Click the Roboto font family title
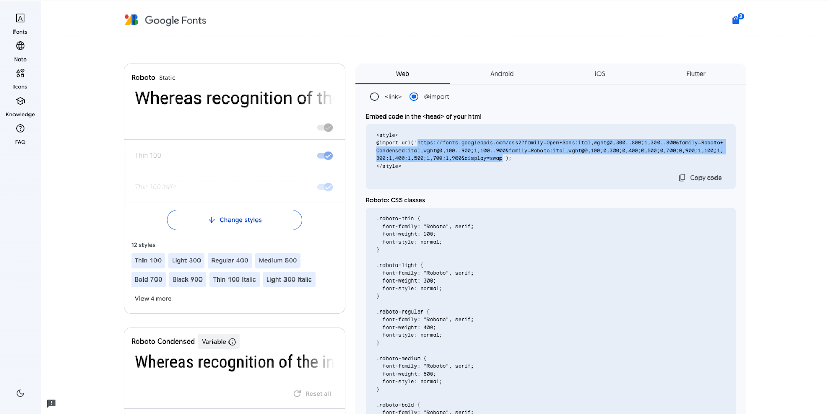The height and width of the screenshot is (414, 829). pyautogui.click(x=144, y=78)
